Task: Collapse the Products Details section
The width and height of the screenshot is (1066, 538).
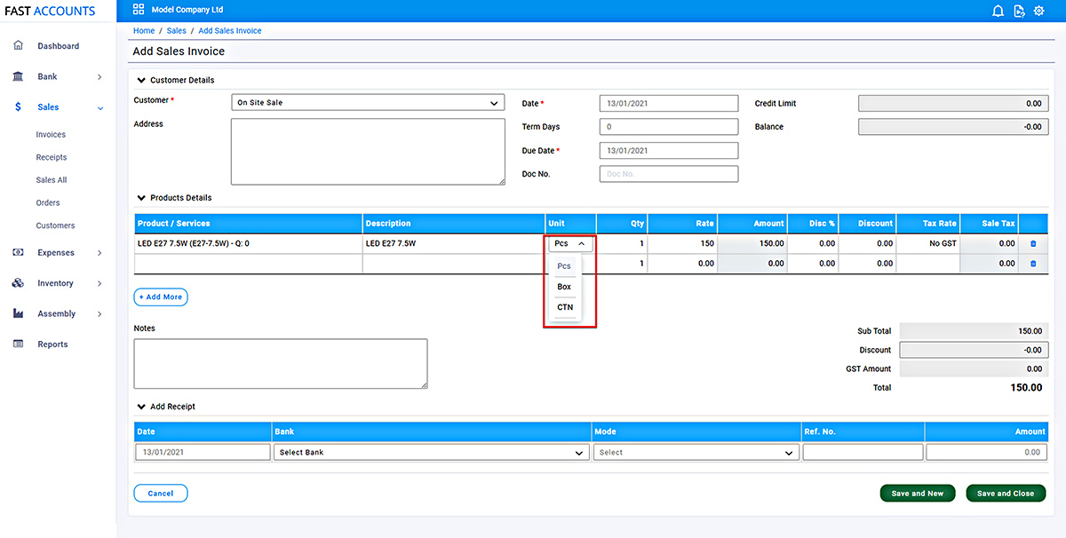Action: click(141, 198)
